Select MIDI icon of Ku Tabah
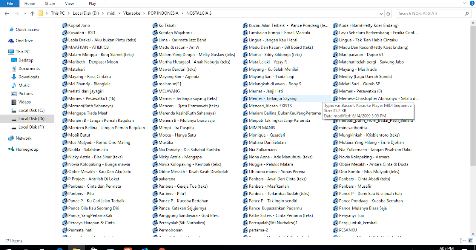 [x=155, y=25]
